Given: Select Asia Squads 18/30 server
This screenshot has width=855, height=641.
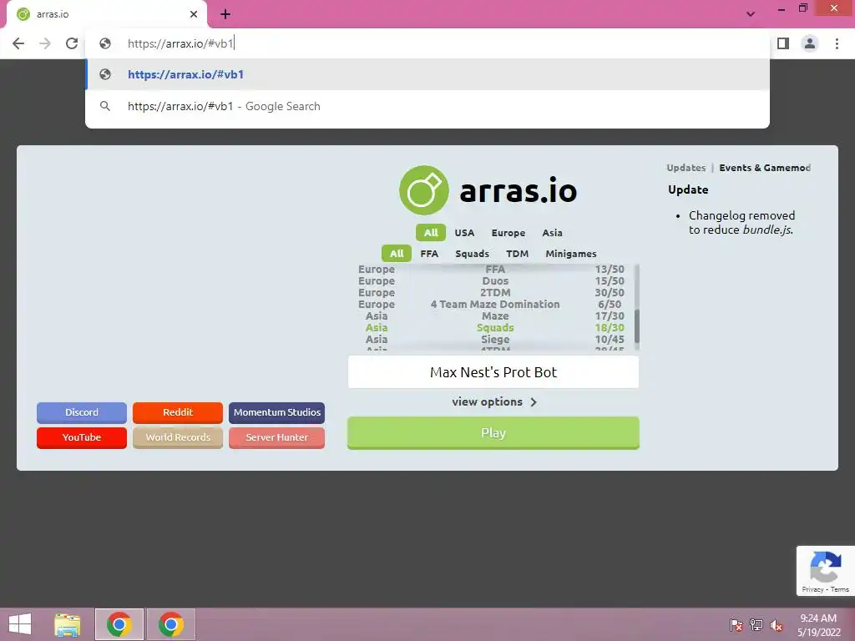Looking at the screenshot, I should [491, 327].
